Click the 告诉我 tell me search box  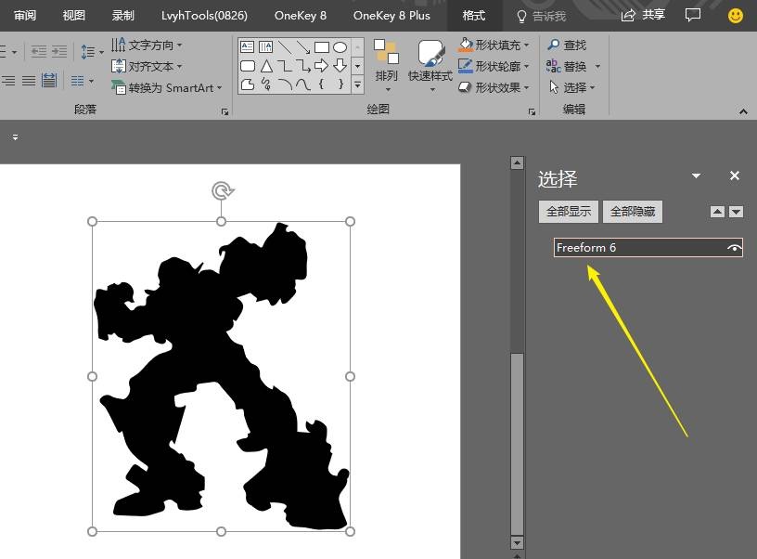click(541, 16)
